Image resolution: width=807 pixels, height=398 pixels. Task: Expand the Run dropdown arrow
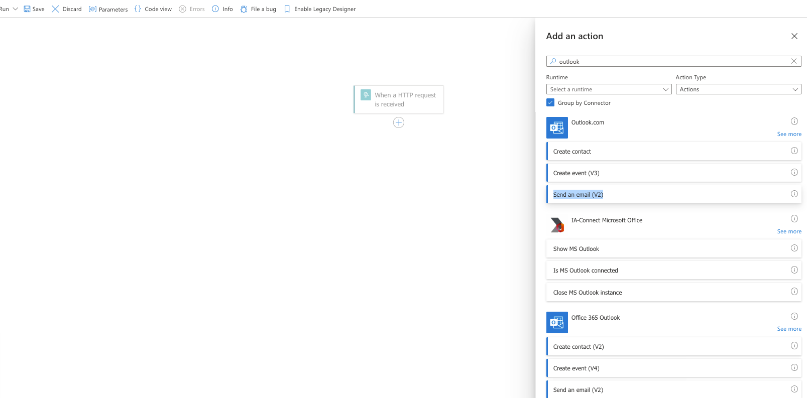click(15, 9)
